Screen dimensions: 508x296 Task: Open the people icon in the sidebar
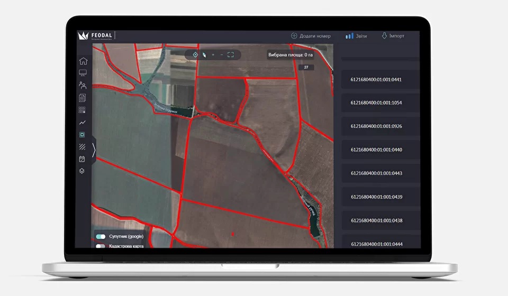pos(83,85)
